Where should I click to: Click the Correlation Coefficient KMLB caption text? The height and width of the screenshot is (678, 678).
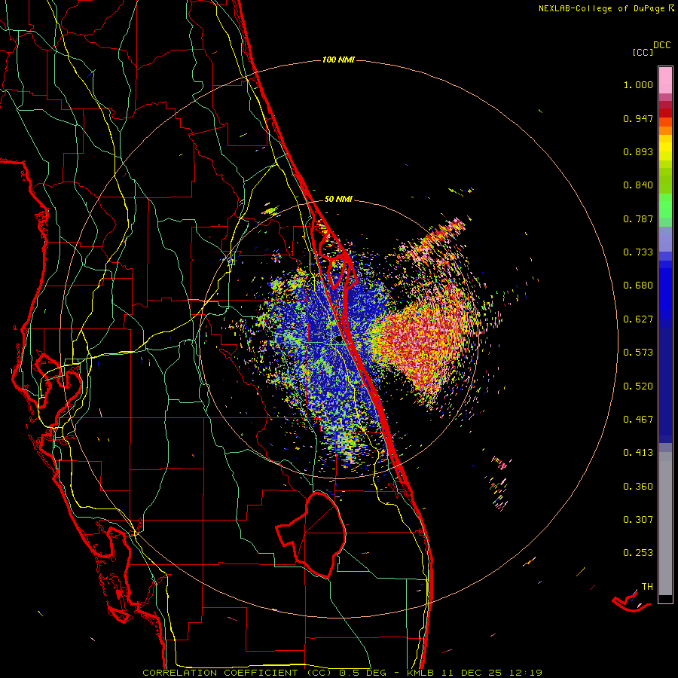click(x=342, y=673)
